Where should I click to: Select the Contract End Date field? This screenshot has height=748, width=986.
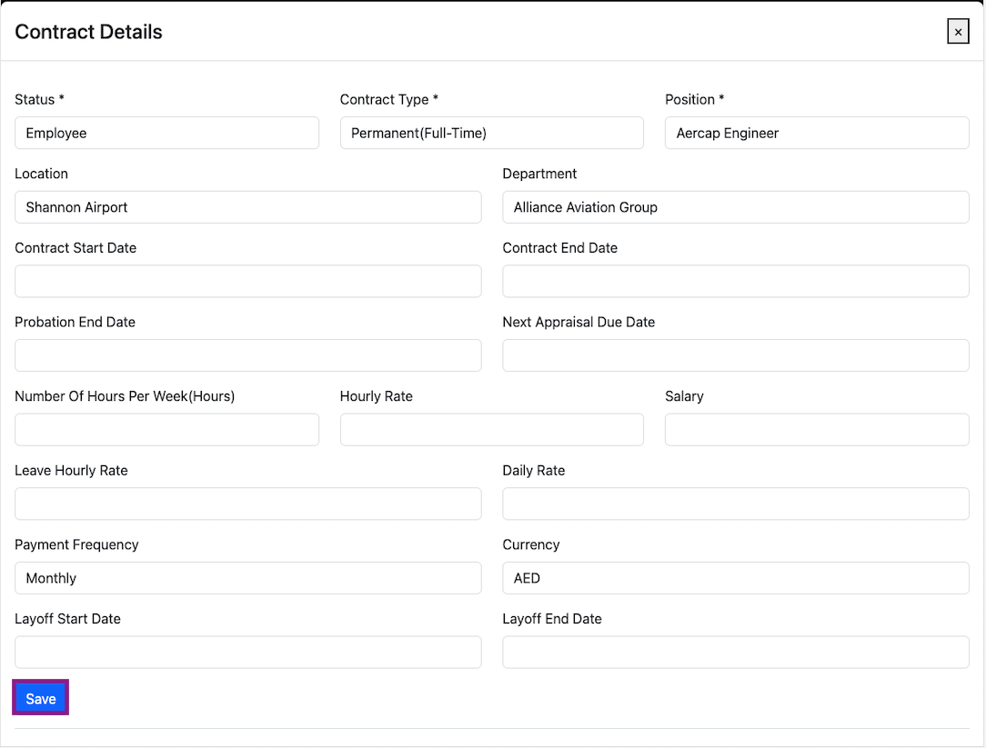tap(735, 282)
